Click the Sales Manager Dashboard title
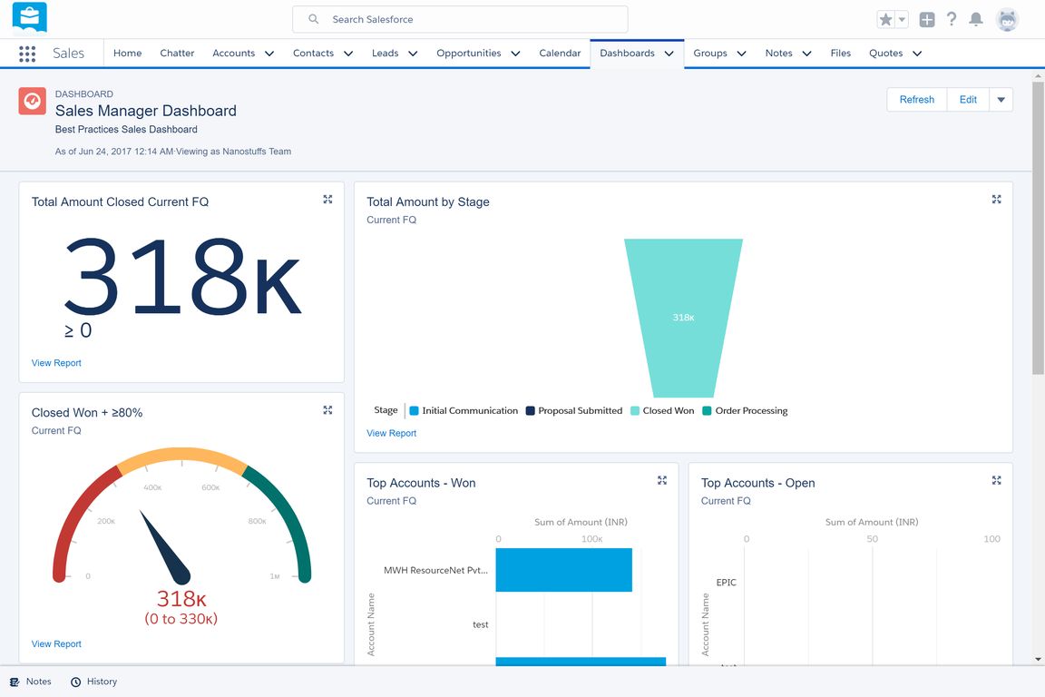 click(x=146, y=111)
